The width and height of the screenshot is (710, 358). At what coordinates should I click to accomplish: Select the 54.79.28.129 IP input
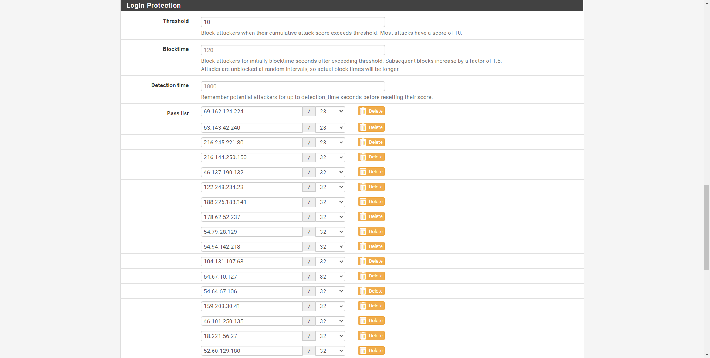point(252,232)
